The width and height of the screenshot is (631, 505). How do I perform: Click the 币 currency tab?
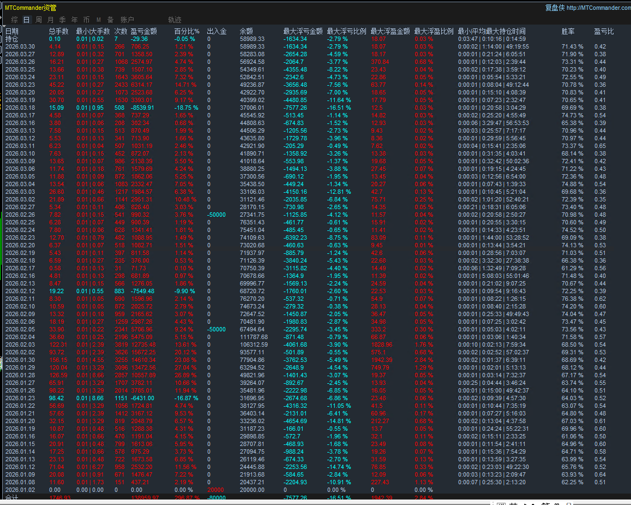(x=86, y=20)
